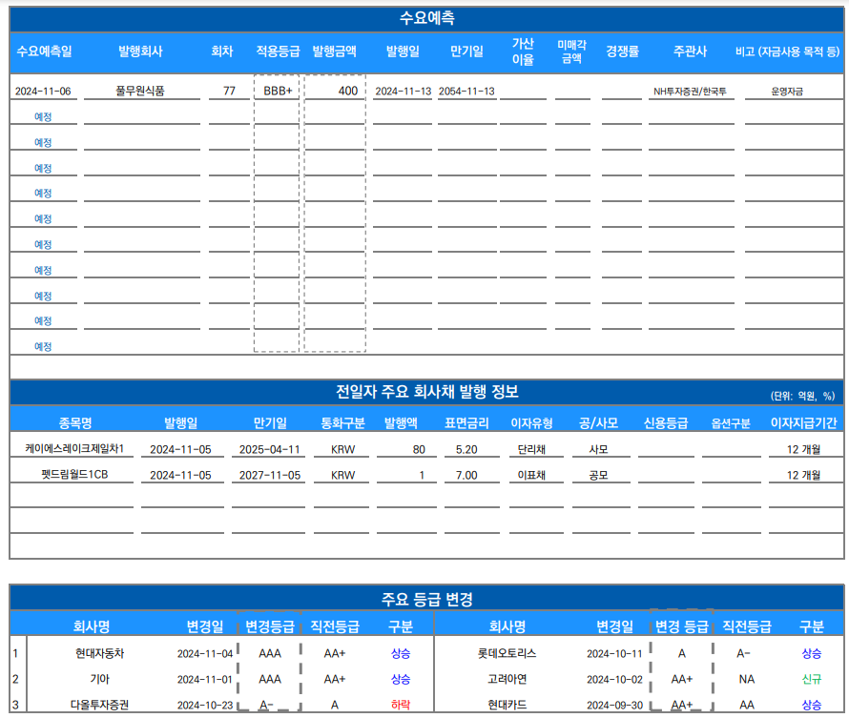Image resolution: width=849 pixels, height=718 pixels.
Task: Click the first 예정 link below 2024-11-06
Action: [43, 117]
